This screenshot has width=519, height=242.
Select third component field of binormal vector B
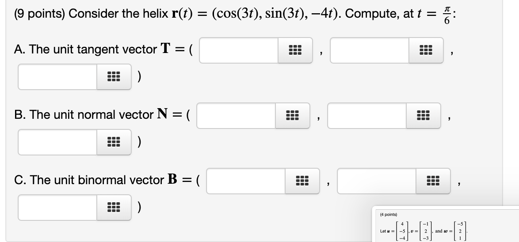pyautogui.click(x=57, y=208)
